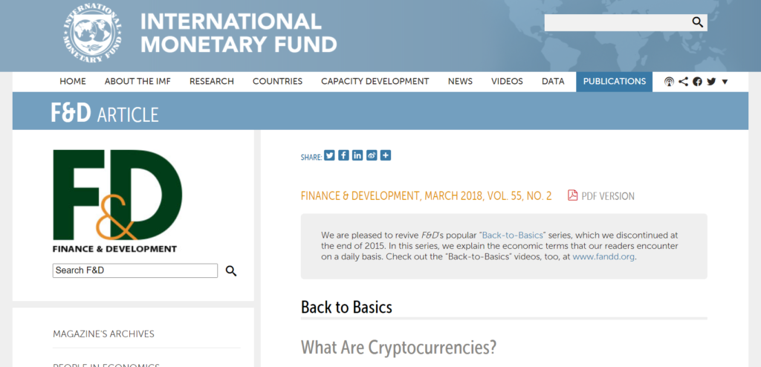Select the PUBLICATIONS tab

coord(615,82)
